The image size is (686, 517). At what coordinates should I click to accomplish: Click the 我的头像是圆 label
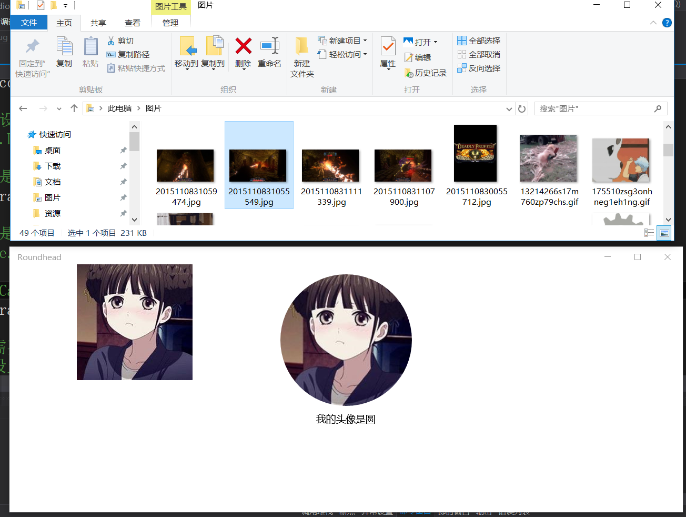click(x=346, y=419)
